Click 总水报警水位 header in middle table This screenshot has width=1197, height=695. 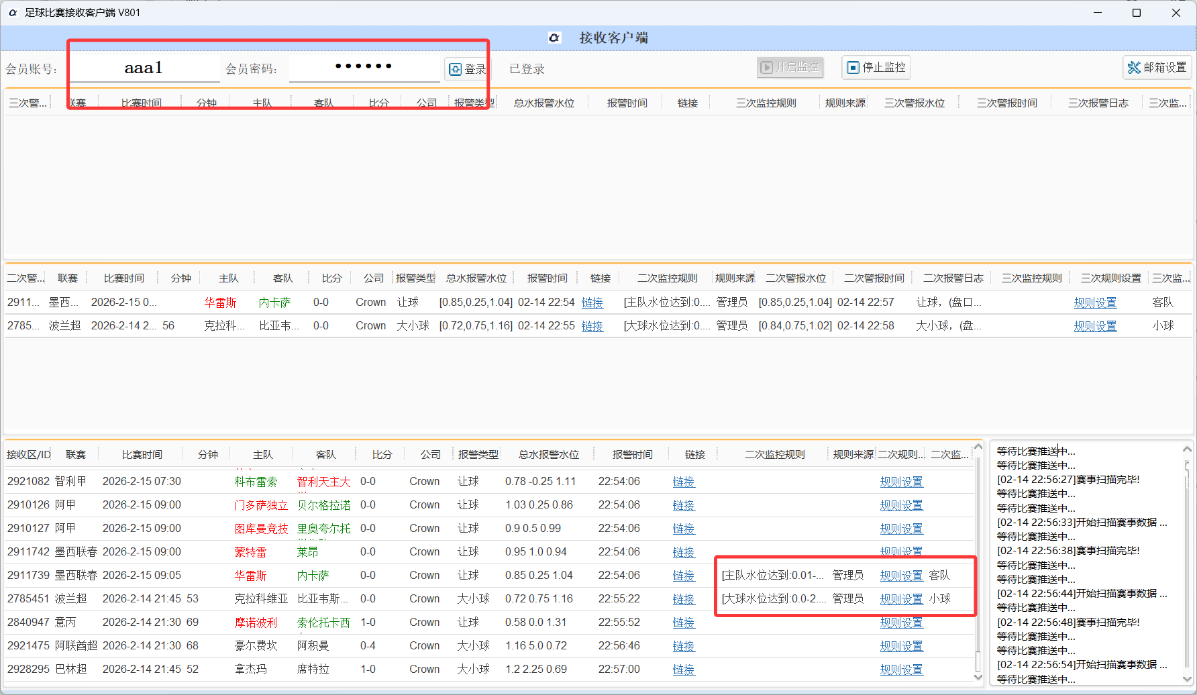[x=476, y=278]
